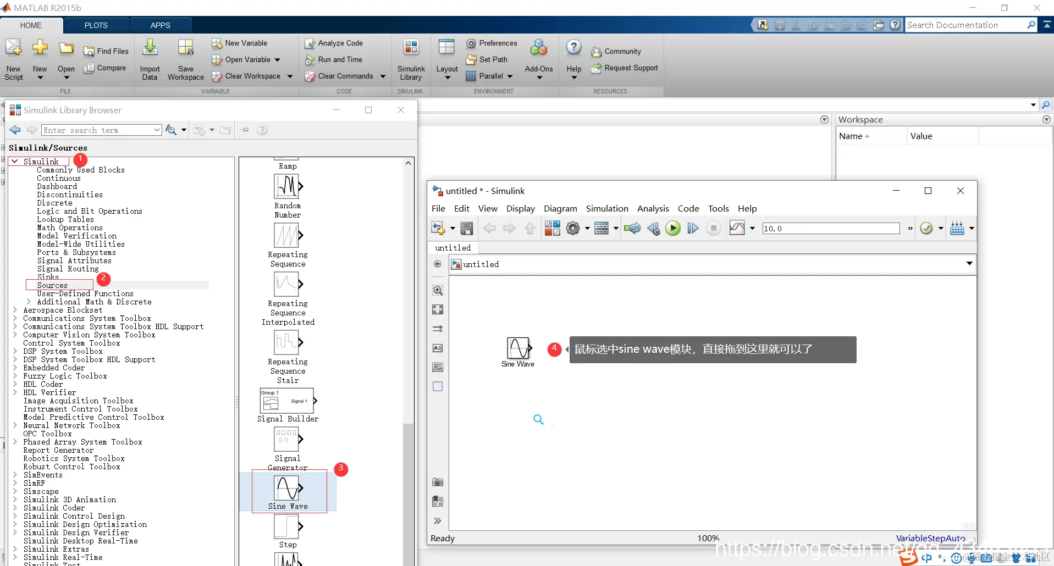
Task: Open the Clear Workspace dropdown arrow
Action: [x=290, y=76]
